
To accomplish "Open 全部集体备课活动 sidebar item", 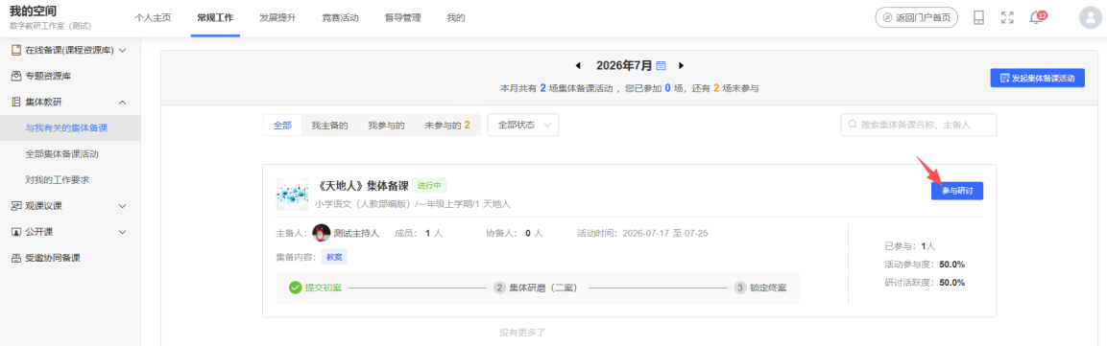I will coord(62,153).
